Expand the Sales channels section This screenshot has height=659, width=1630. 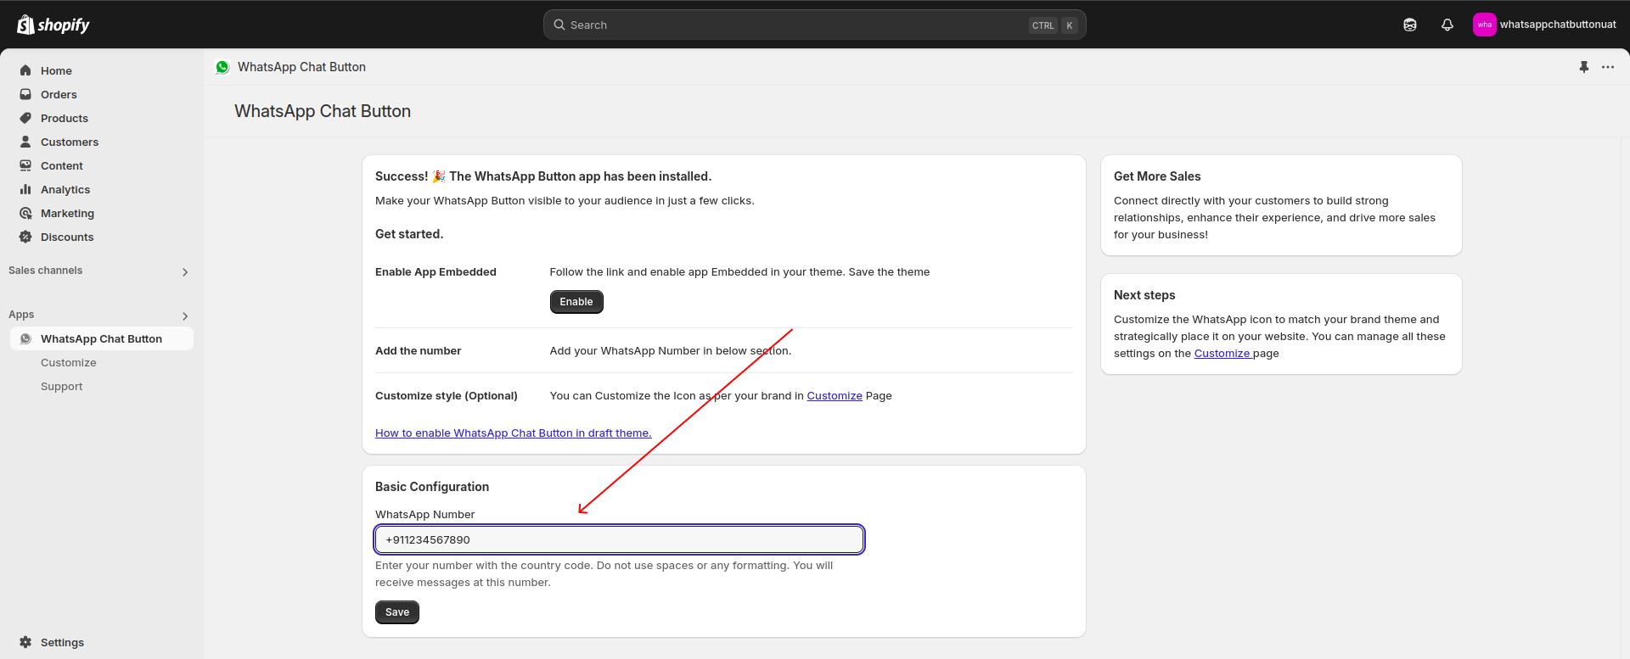[x=185, y=272]
